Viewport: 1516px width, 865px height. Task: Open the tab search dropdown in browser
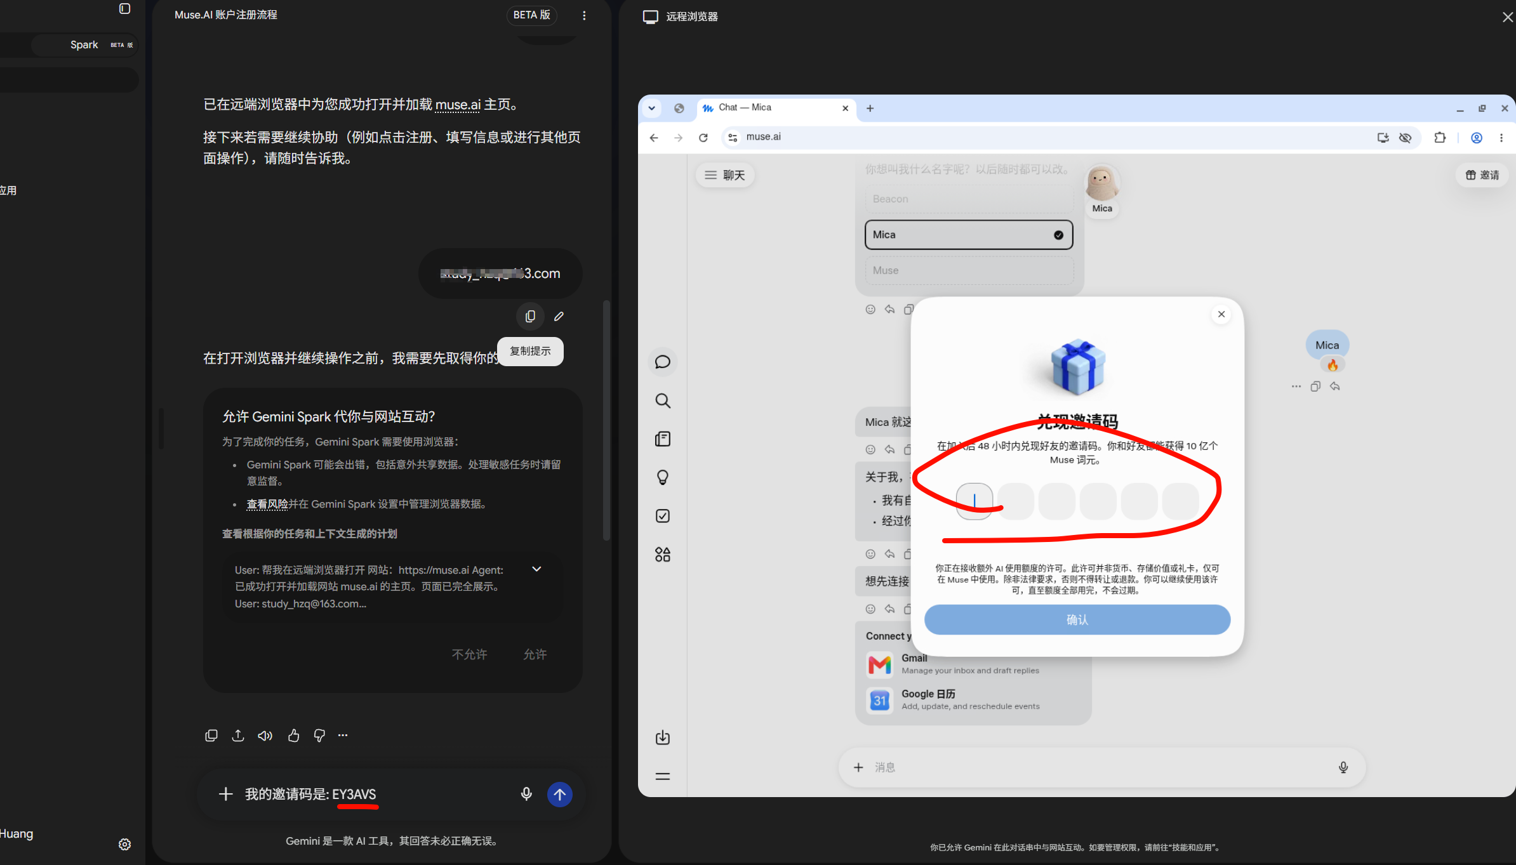[x=651, y=108]
